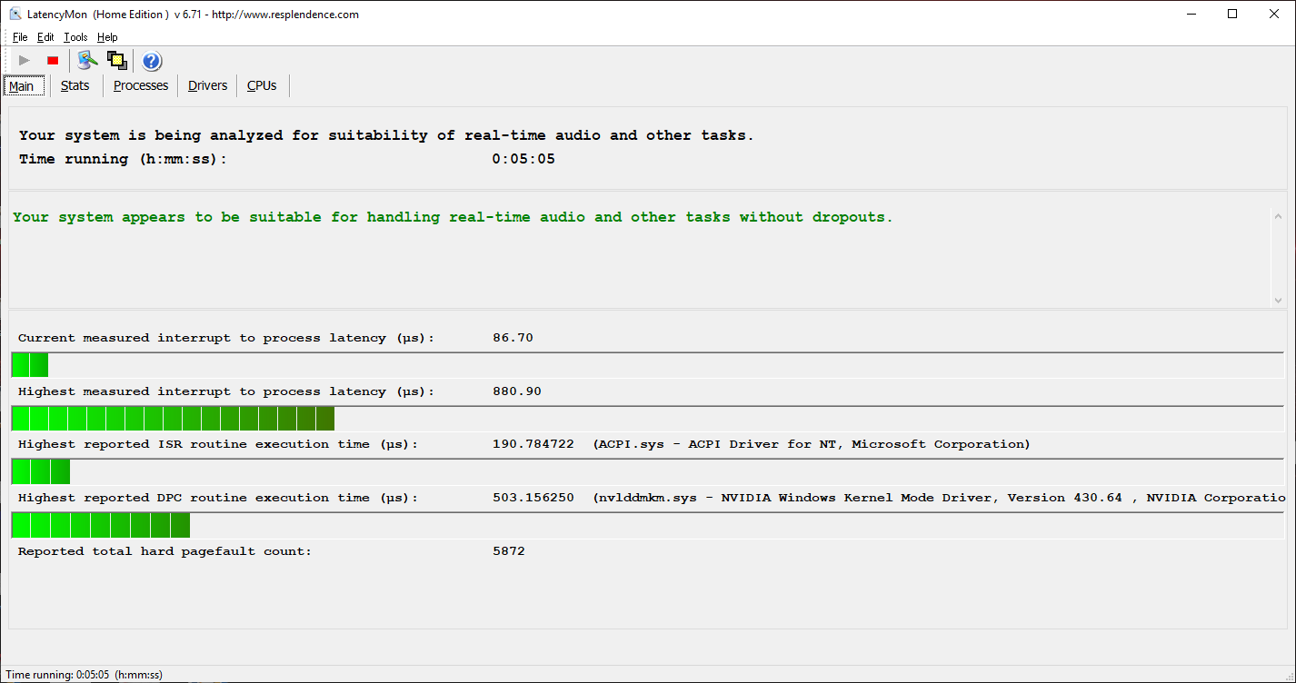Screen dimensions: 1296x683
Task: Click the DPC time value '503.156250'
Action: [x=533, y=498]
